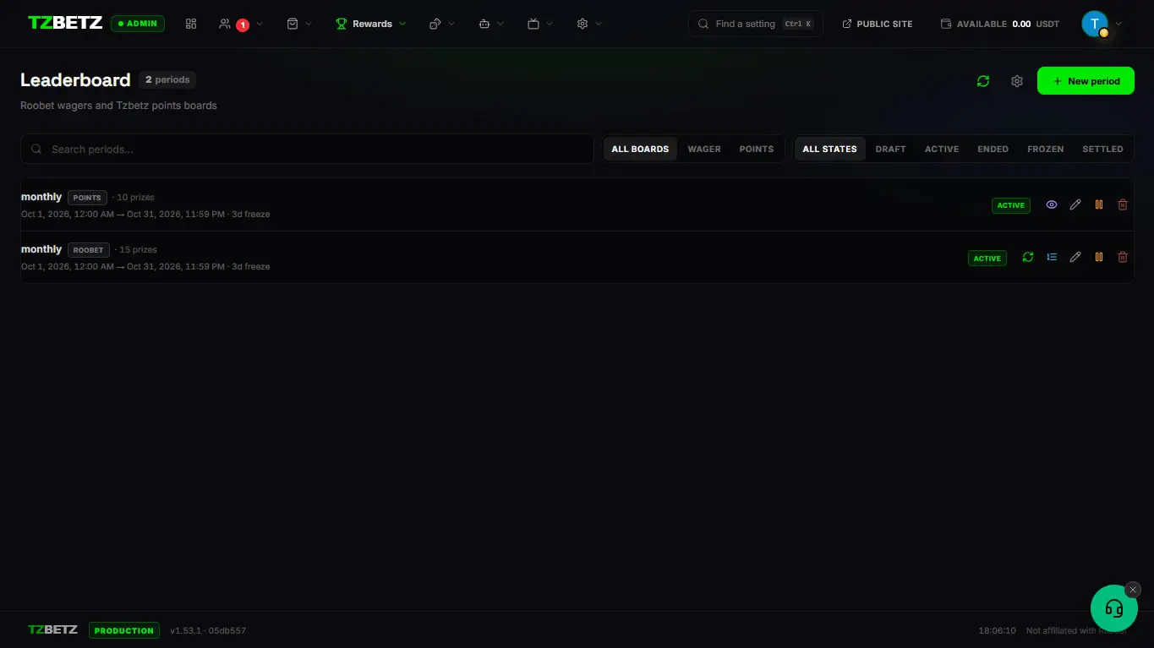Click the Find a setting search box
Screen dimensions: 1154x648
(756, 24)
